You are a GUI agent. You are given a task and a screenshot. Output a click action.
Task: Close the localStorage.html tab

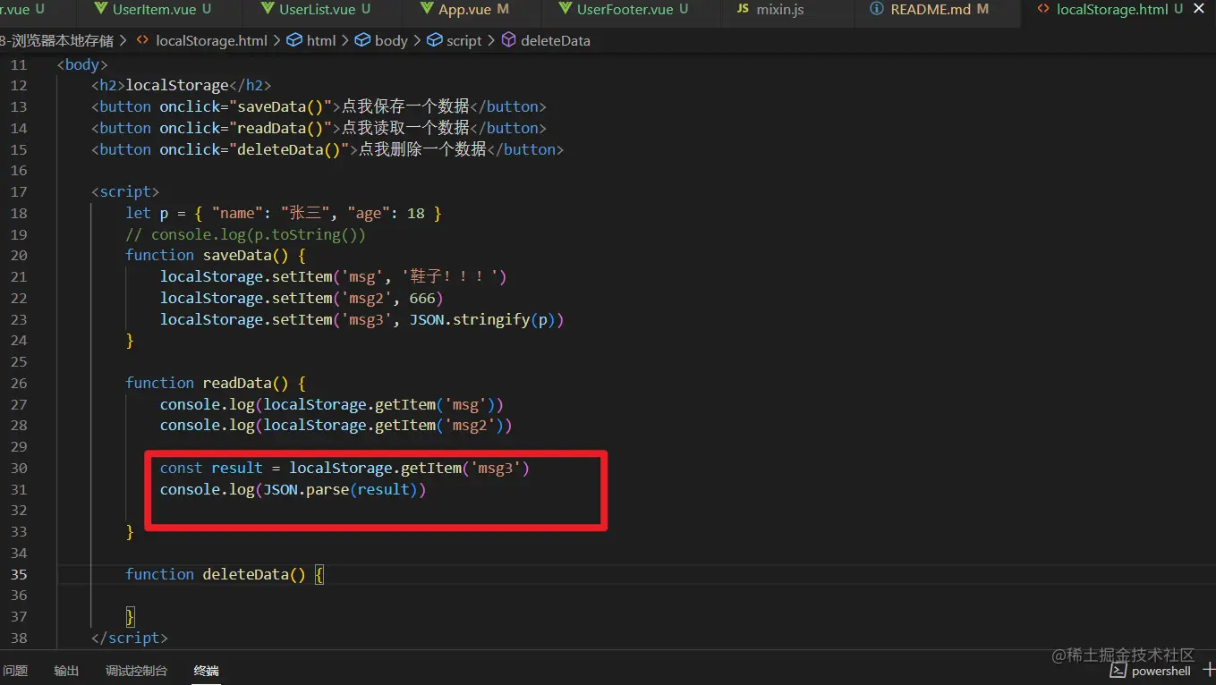(x=1200, y=10)
